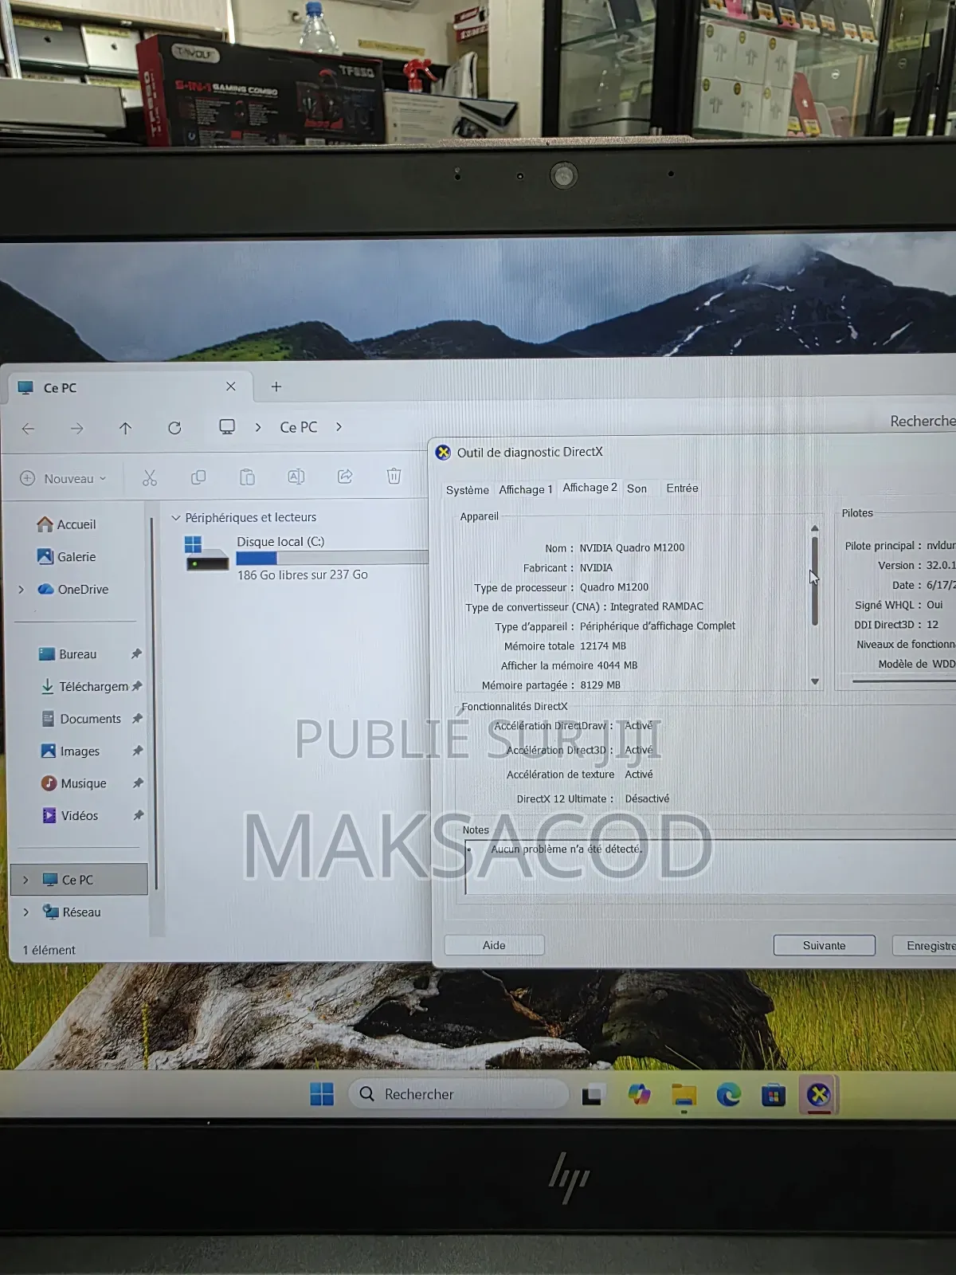The height and width of the screenshot is (1275, 956).
Task: Switch to the Système tab
Action: coord(467,490)
